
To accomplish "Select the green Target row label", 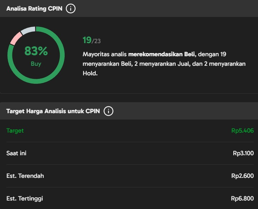I will click(x=15, y=130).
